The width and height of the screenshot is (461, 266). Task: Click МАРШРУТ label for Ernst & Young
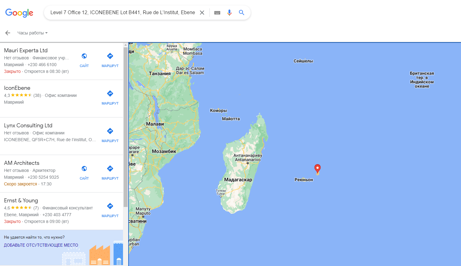[x=110, y=216]
